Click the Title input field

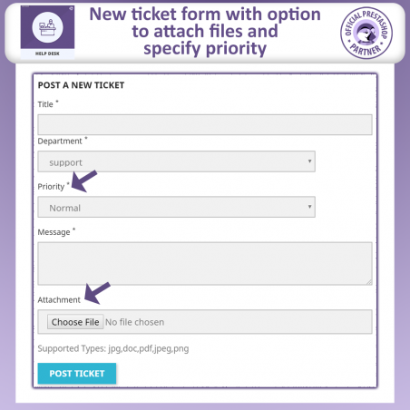pos(205,124)
